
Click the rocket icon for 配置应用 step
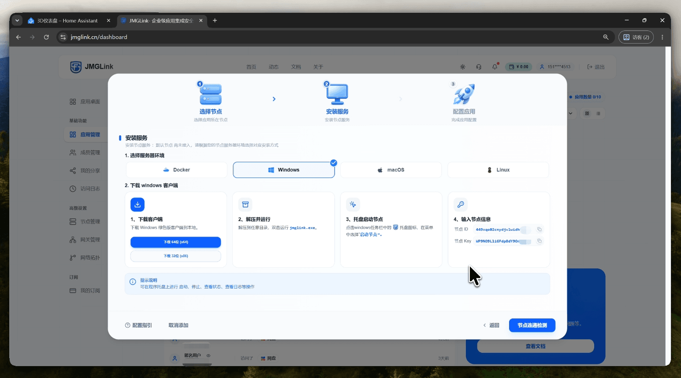pos(464,94)
